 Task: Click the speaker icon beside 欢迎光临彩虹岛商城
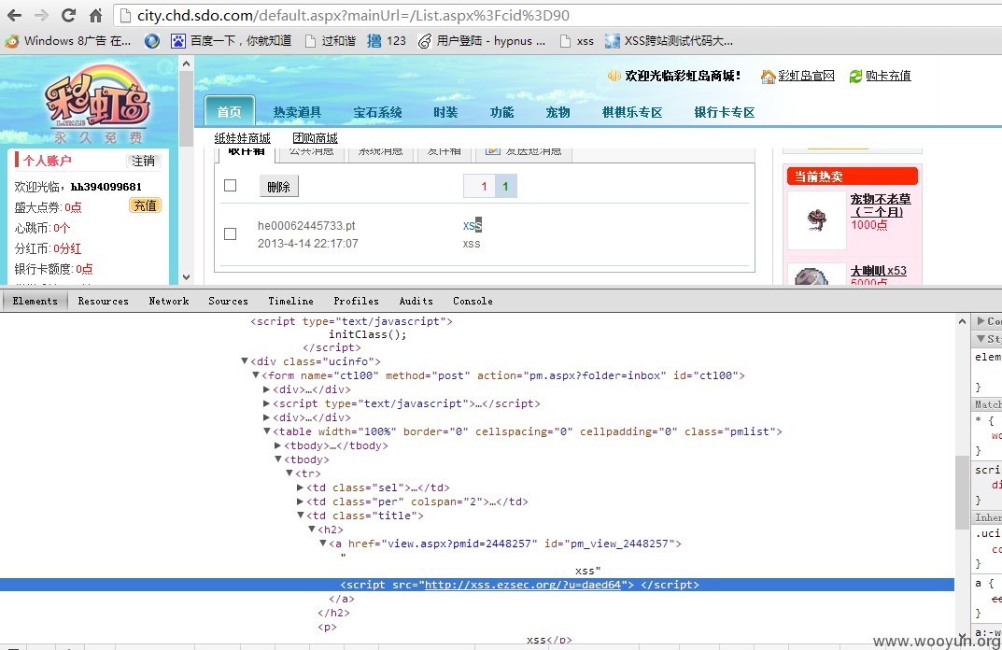(614, 76)
